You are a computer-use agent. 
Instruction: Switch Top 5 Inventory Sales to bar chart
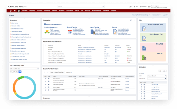coord(14,72)
